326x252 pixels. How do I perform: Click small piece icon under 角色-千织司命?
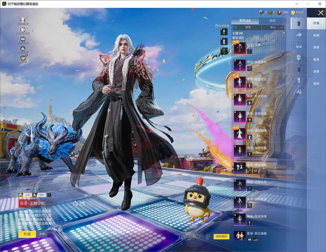tap(249, 103)
